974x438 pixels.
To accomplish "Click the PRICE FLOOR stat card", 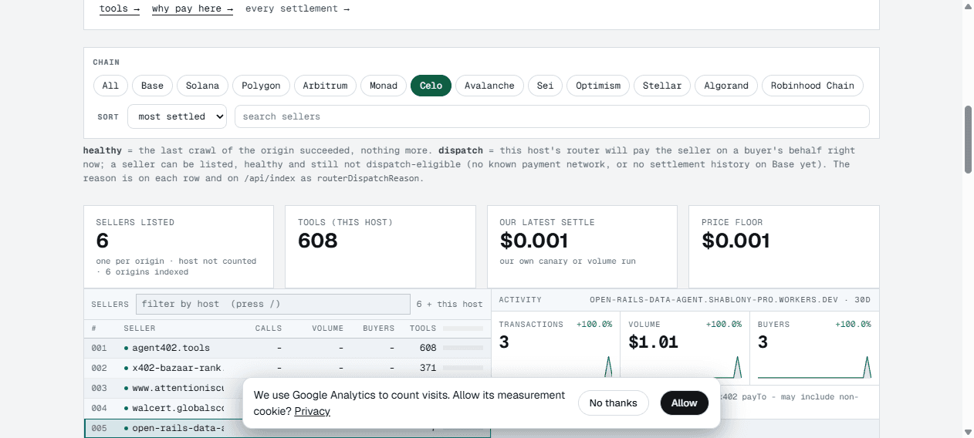I will (x=784, y=247).
